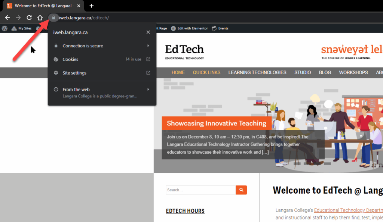The width and height of the screenshot is (383, 222).
Task: Select LEARNING TECHNOLOGIES in navigation
Action: point(257,72)
